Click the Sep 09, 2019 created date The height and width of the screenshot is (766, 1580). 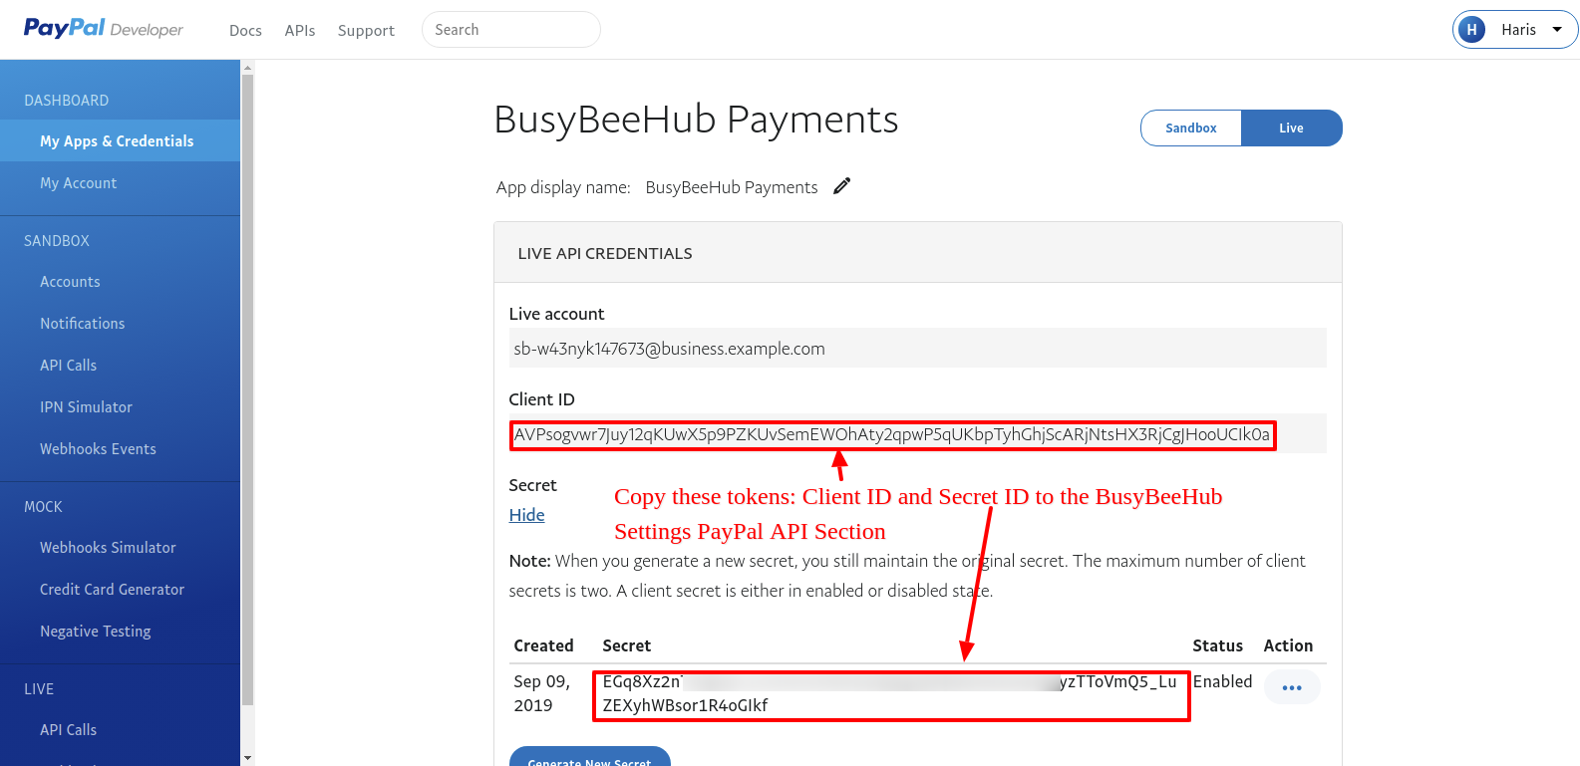[x=542, y=693]
